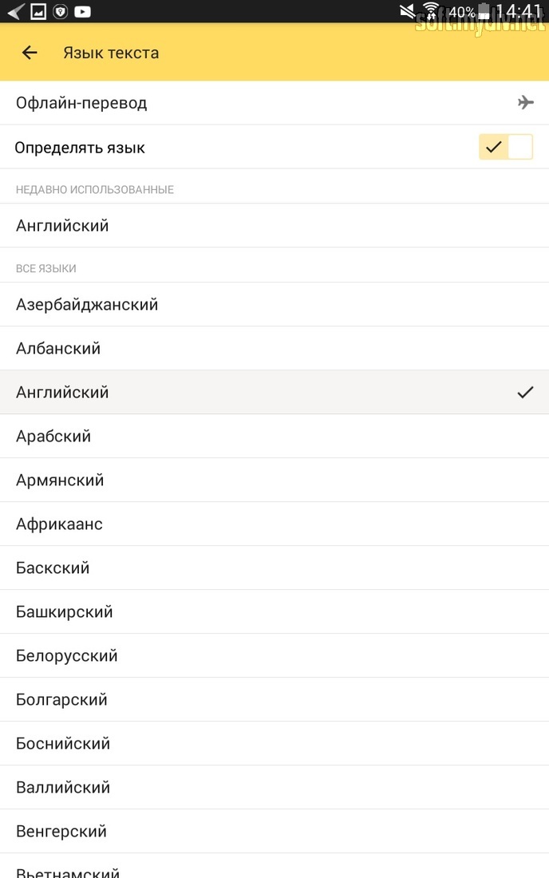Choose Венгерский from all languages
Screen dimensions: 549x878
(x=274, y=832)
